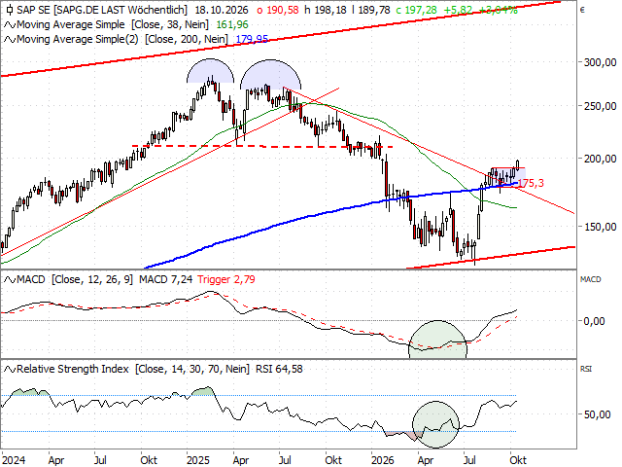
Task: Click the small MACD label on right axis
Action: 590,279
